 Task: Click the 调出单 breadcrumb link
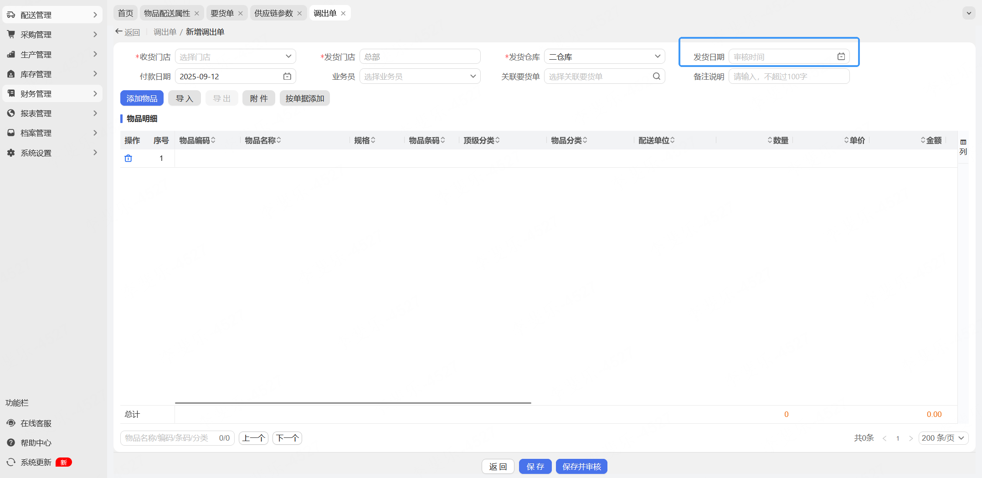(165, 32)
